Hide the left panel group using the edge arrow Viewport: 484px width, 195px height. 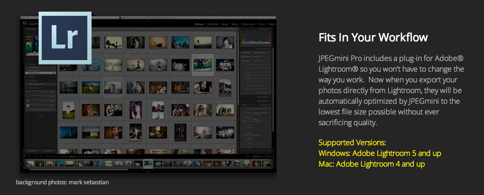21,91
